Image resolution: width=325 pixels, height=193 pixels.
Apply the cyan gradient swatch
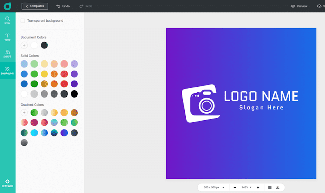tap(34, 133)
